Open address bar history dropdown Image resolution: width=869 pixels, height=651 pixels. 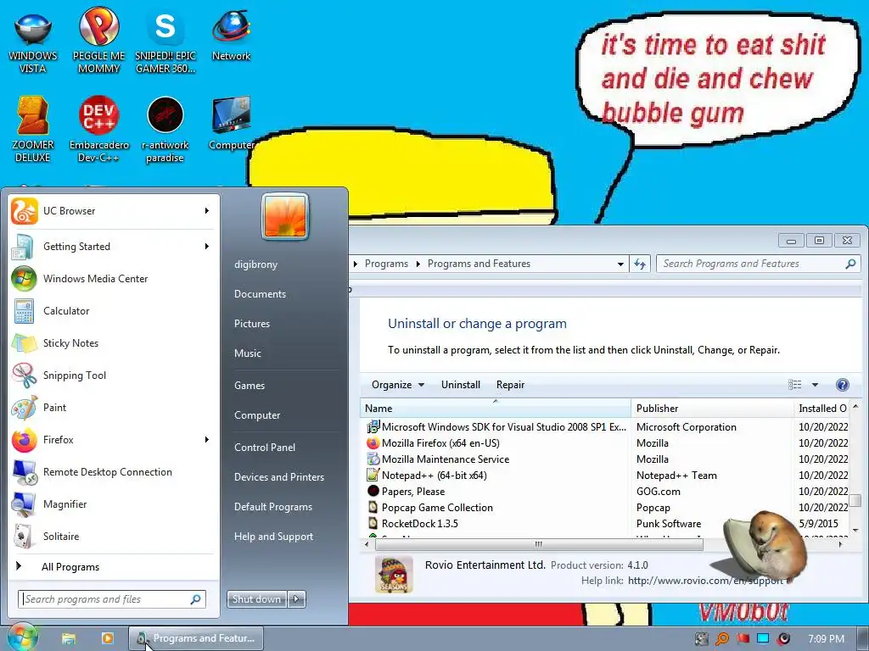point(620,264)
